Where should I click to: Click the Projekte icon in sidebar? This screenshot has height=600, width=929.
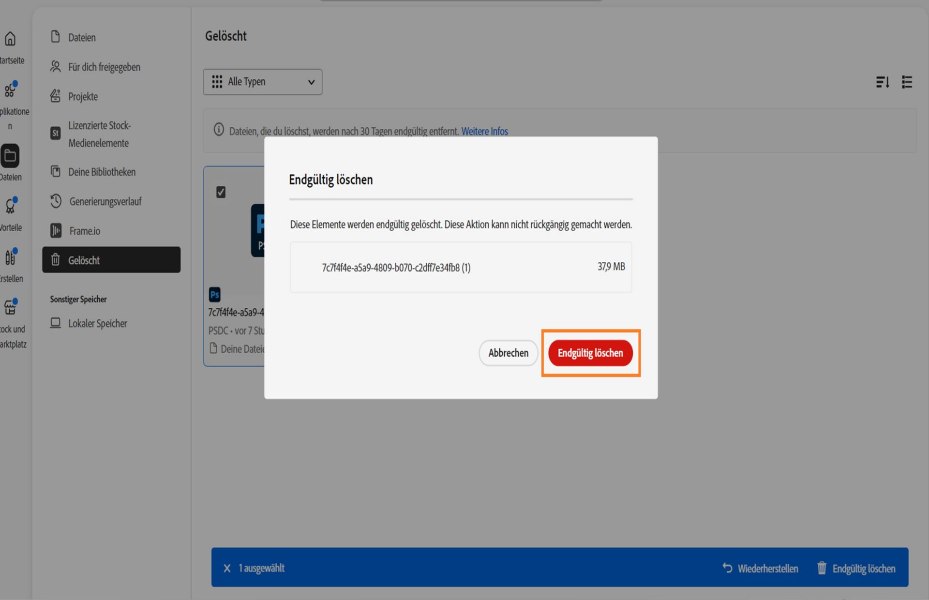pos(56,96)
